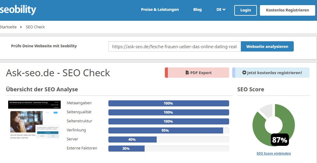Screen dimensions: 317x163
Task: Click the Verlinkung label
Action: [x=76, y=130]
